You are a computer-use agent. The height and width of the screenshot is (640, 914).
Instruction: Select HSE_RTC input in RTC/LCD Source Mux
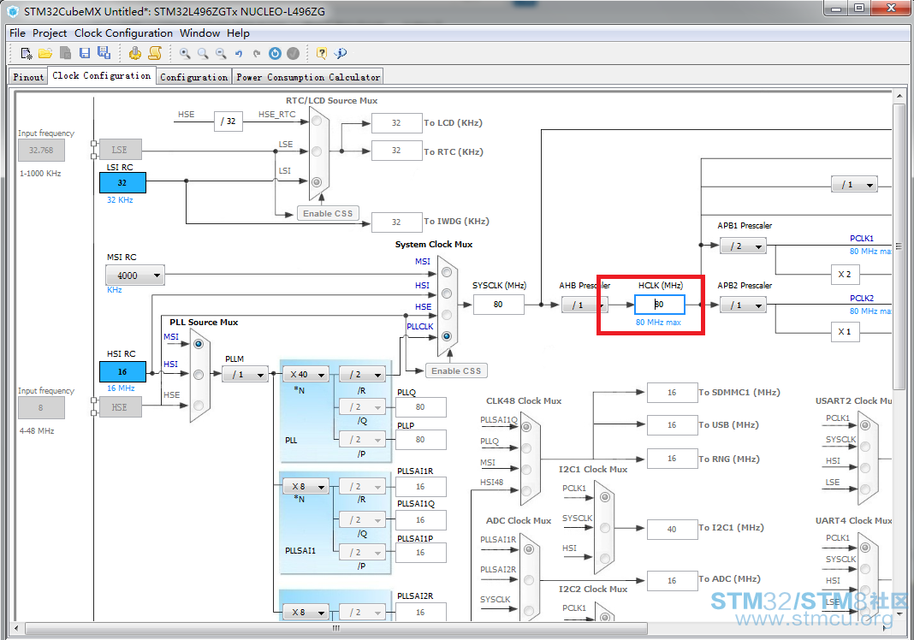click(317, 121)
